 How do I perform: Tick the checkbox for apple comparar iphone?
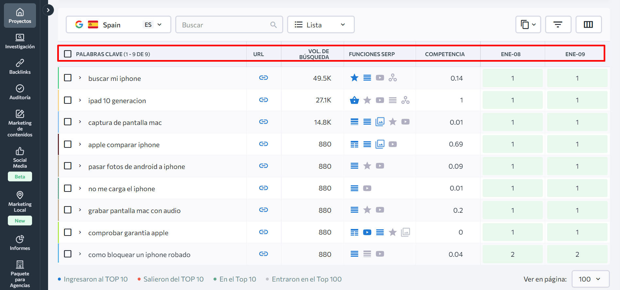(68, 144)
